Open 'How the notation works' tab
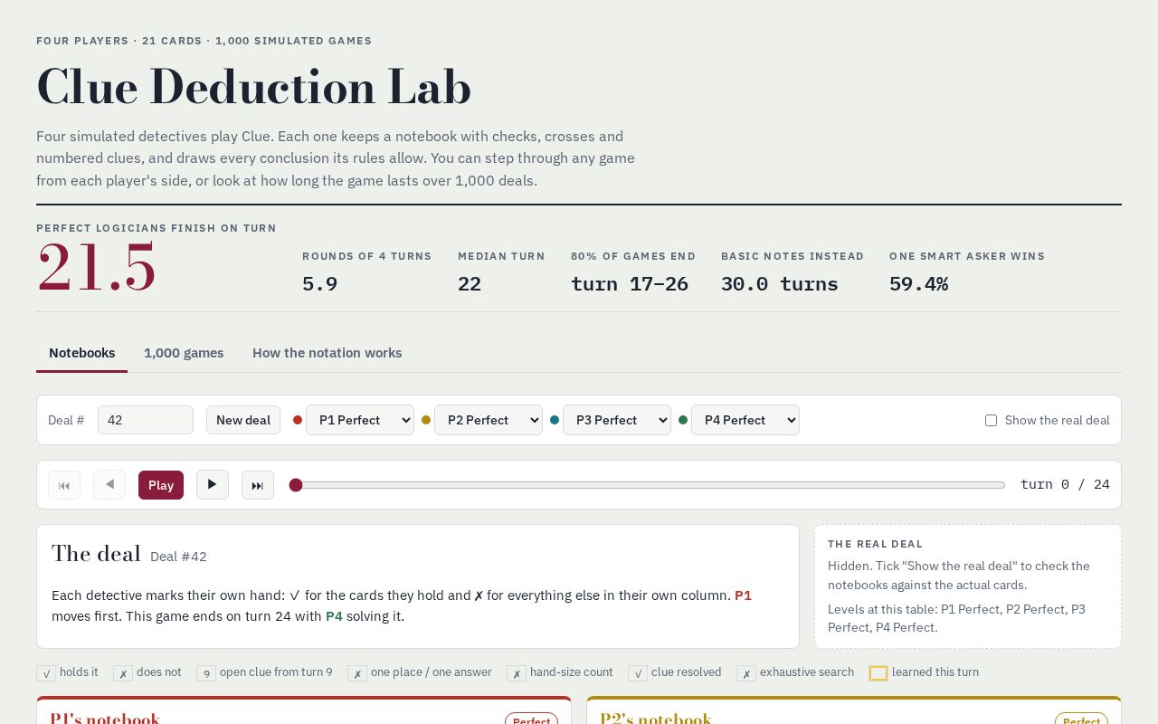Viewport: 1158px width, 724px height. point(327,353)
